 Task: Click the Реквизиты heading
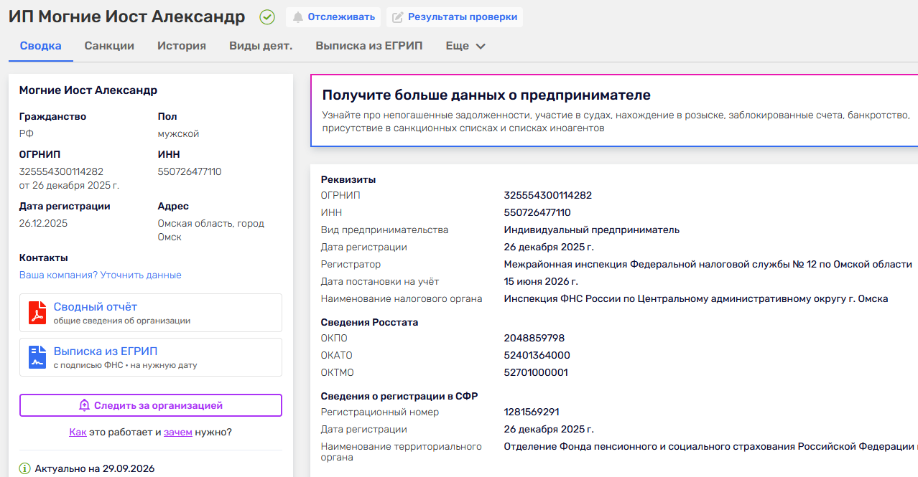tap(348, 179)
